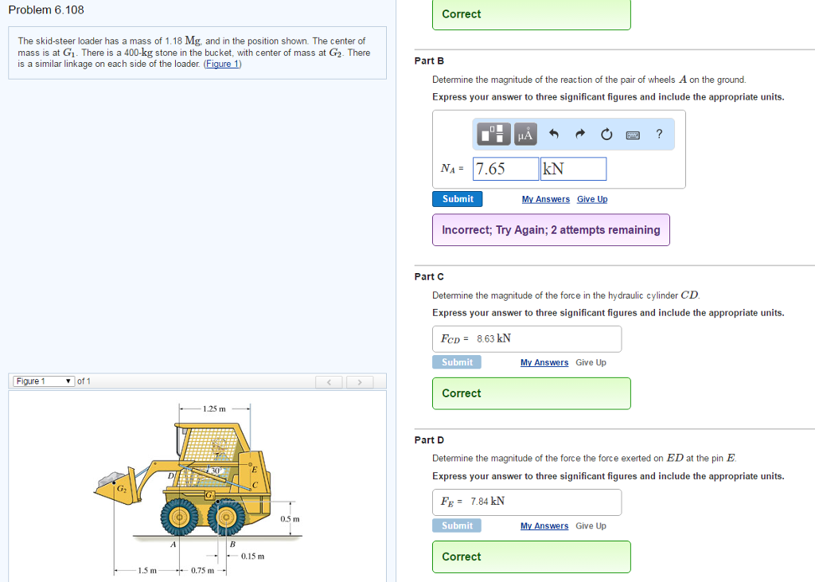Click the kN units field for Part B
Image resolution: width=815 pixels, height=582 pixels.
point(573,169)
